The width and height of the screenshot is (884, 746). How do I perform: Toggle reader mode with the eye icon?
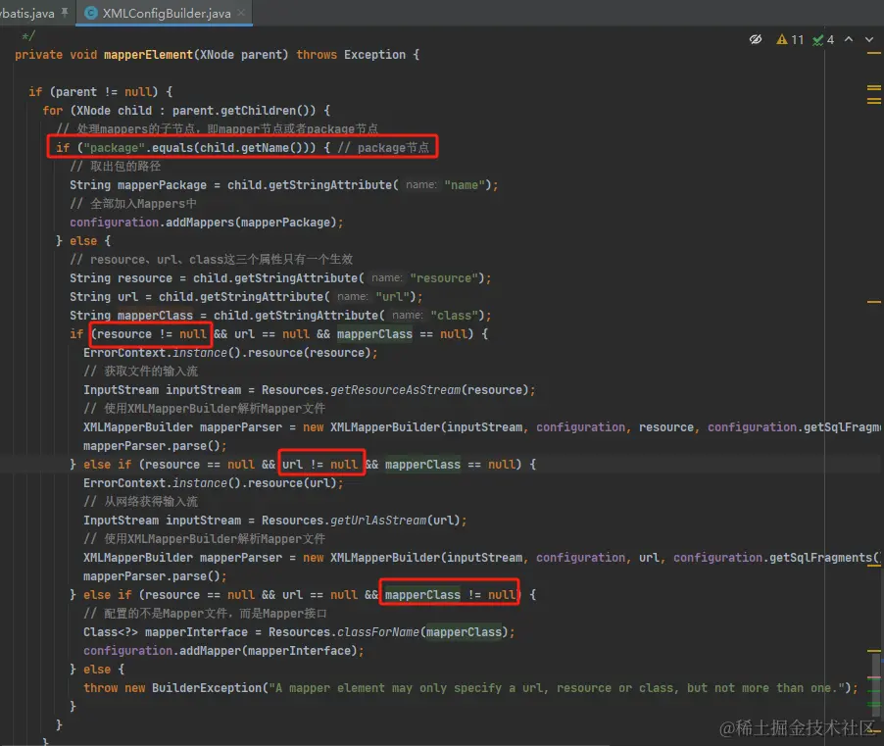point(756,39)
